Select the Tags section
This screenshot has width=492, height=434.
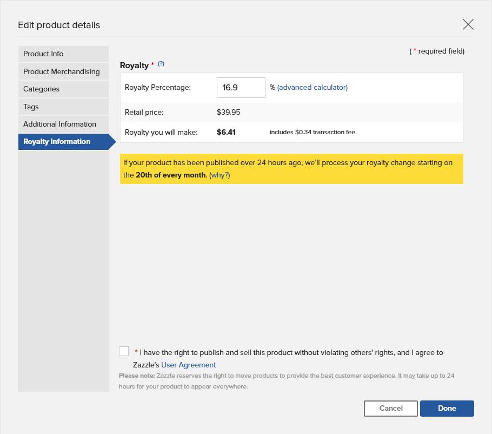[x=63, y=107]
